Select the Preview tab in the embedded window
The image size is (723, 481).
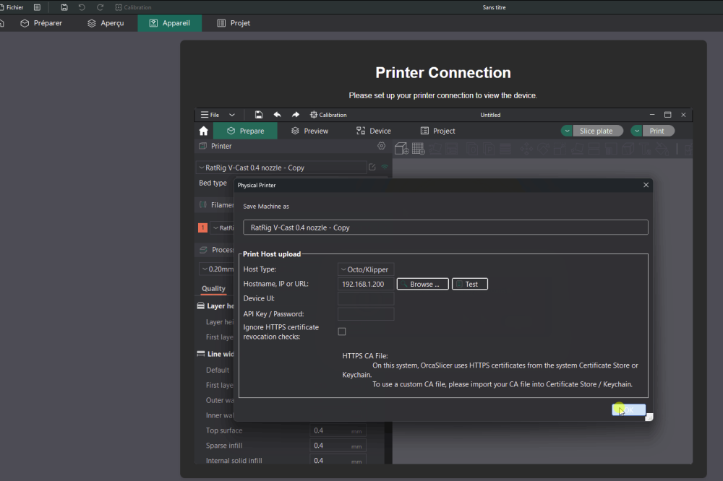(310, 131)
